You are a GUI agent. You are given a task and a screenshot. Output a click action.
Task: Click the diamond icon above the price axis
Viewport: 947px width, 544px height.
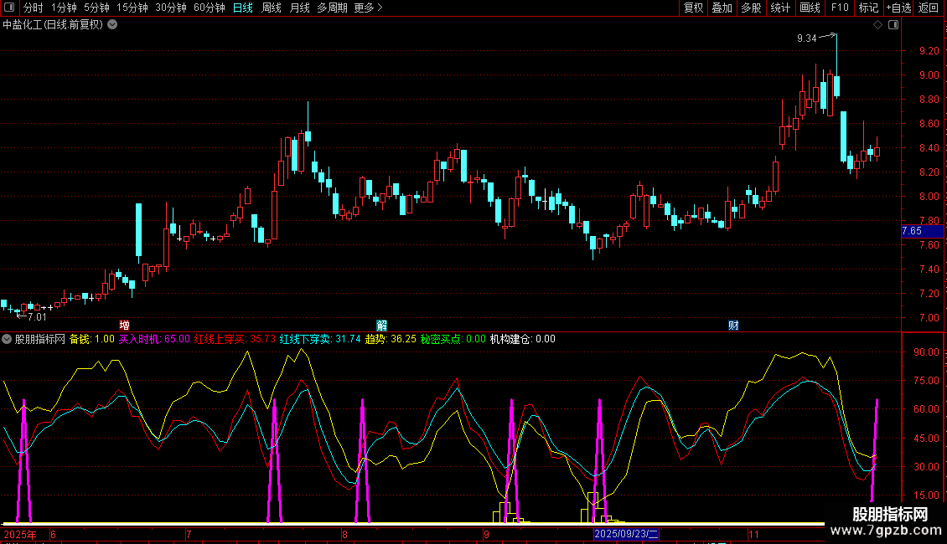(877, 25)
